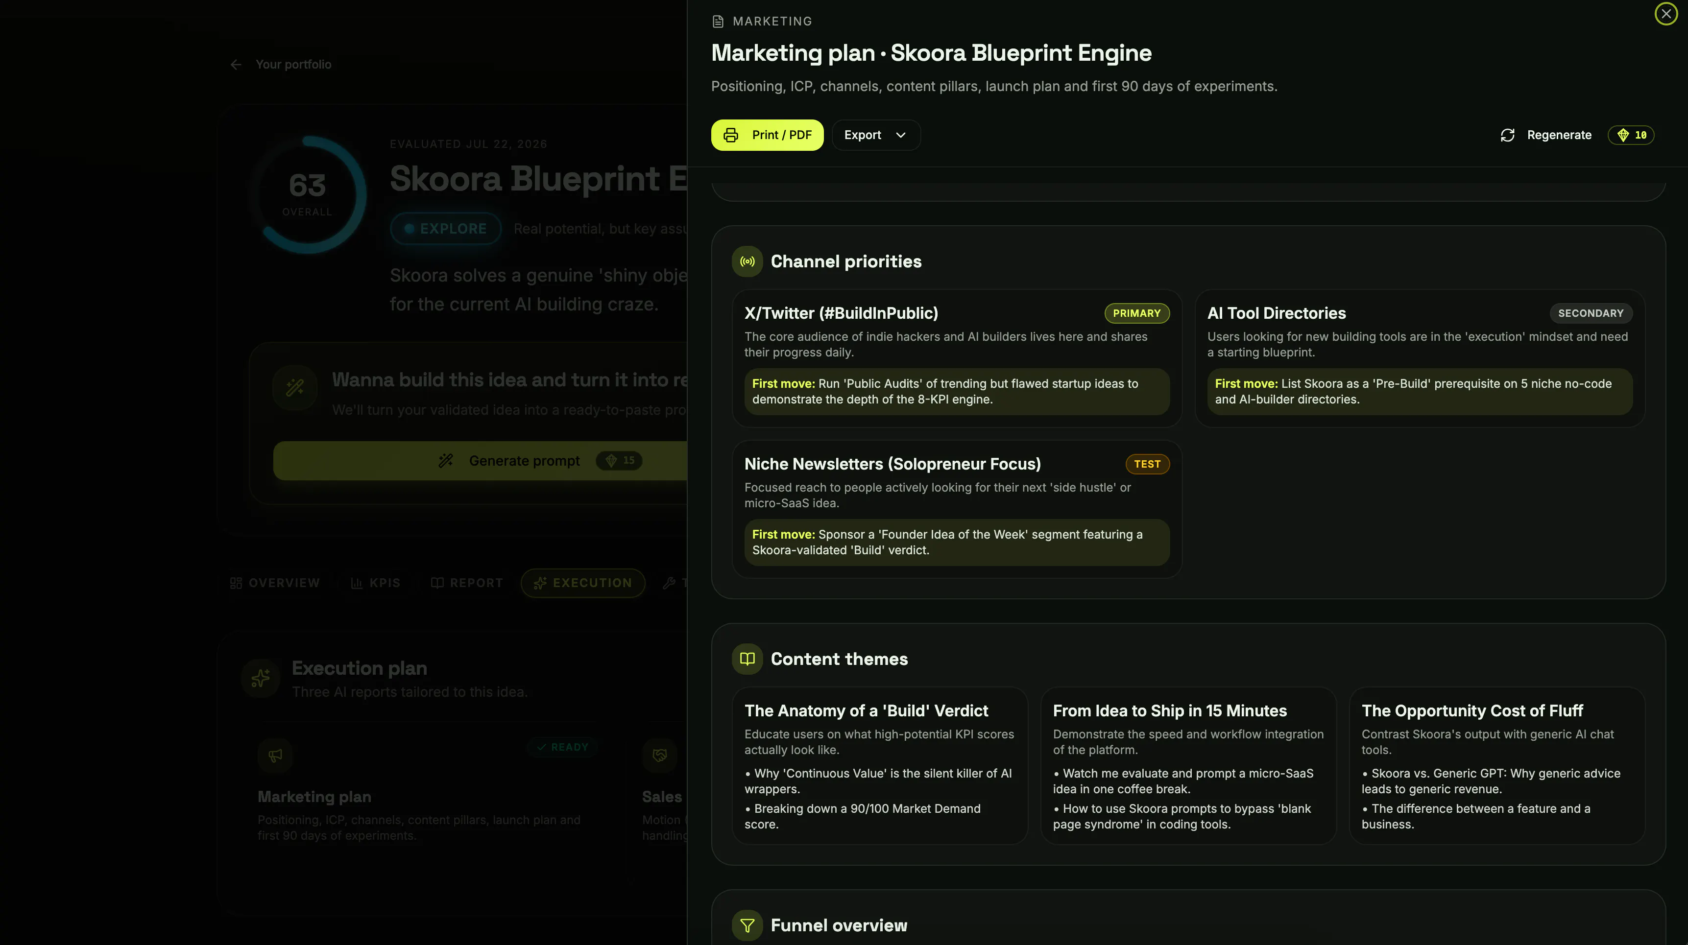The image size is (1688, 945).
Task: Click the Marketing plan · Skoora Blueprint Engine title
Action: click(x=931, y=53)
